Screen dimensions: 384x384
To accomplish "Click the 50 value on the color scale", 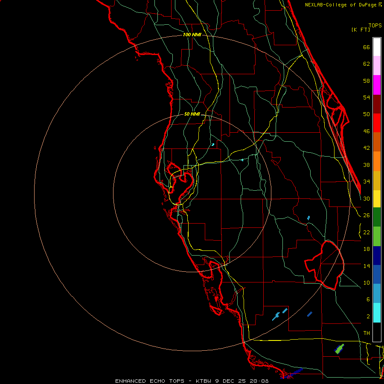I will pos(367,114).
